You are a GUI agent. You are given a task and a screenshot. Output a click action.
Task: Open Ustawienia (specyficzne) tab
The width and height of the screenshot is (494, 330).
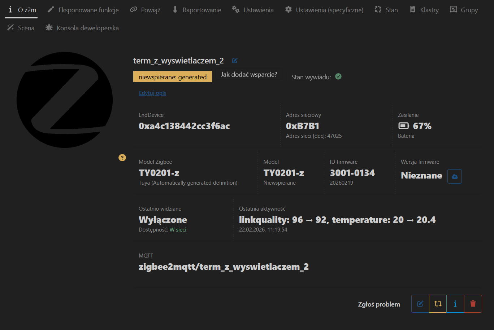point(324,10)
